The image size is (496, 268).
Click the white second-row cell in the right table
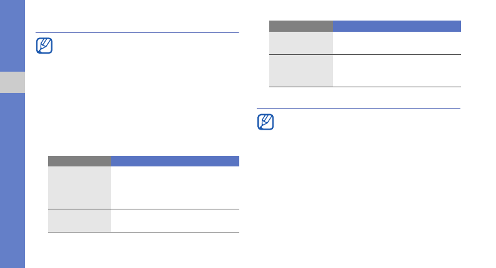[x=397, y=70]
